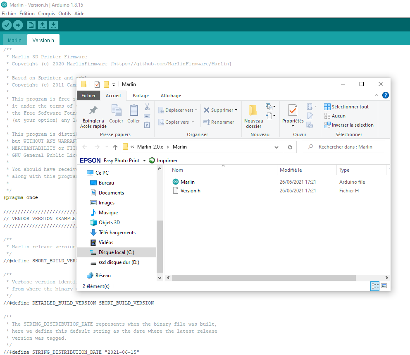
Task: Open the Aide menu in Arduino
Action: (79, 14)
